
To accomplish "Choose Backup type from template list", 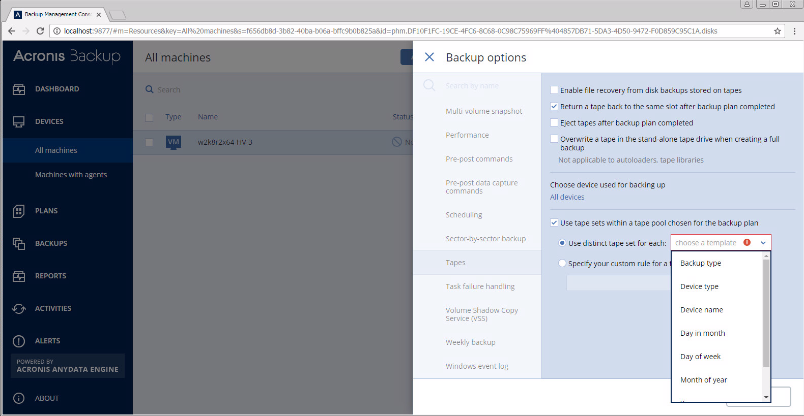I will [x=717, y=263].
